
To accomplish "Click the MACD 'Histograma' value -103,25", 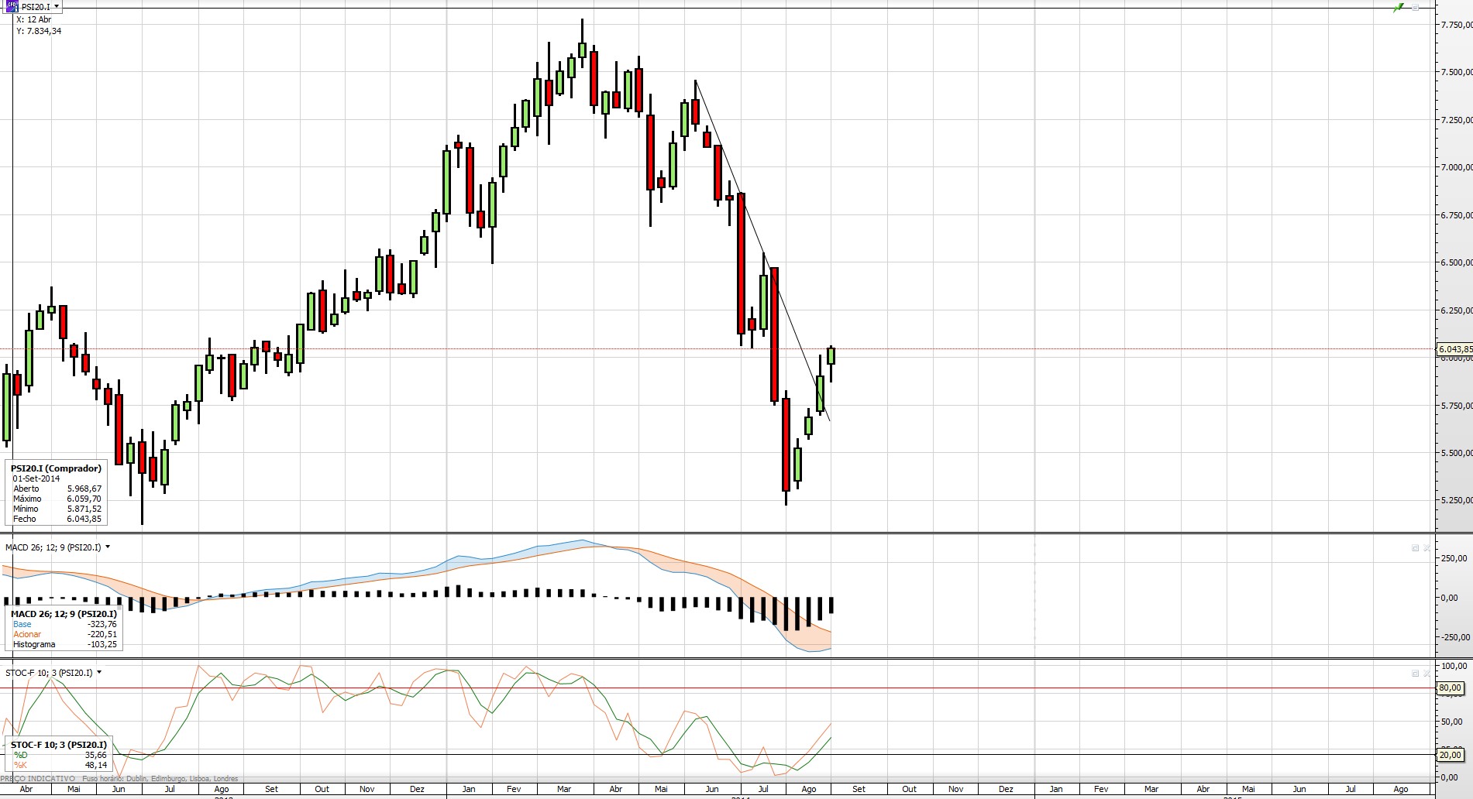I will (x=102, y=644).
